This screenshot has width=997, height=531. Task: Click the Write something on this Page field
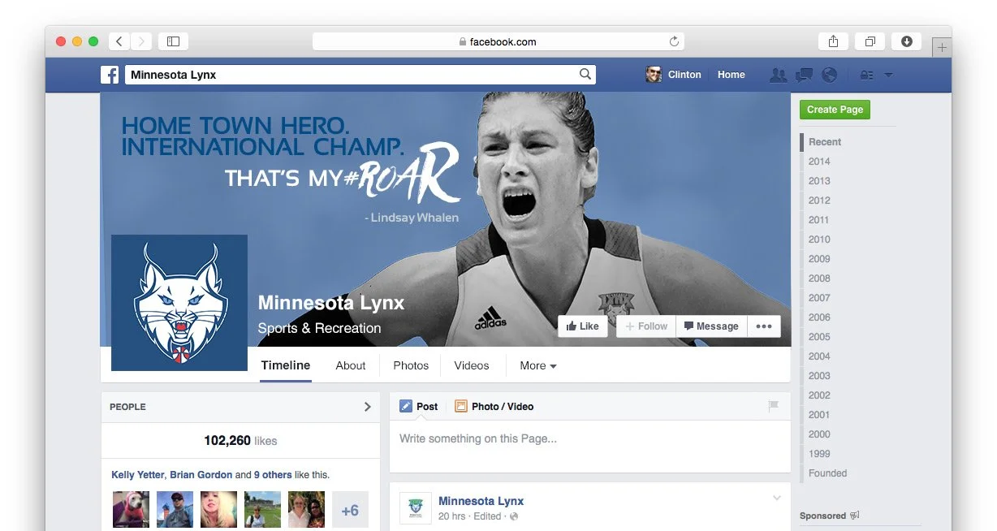[x=589, y=445]
